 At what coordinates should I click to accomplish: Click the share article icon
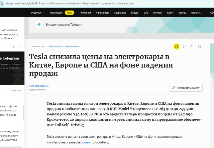192,47
